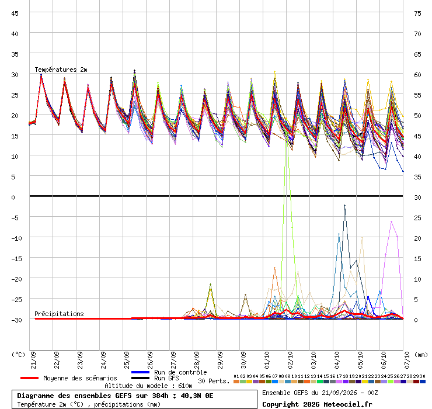Click the Copyright 2026 Meteociel.fr text

tap(317, 404)
